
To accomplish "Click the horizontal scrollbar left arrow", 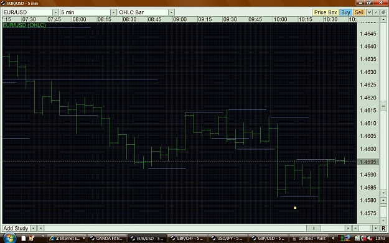I will tap(40, 228).
